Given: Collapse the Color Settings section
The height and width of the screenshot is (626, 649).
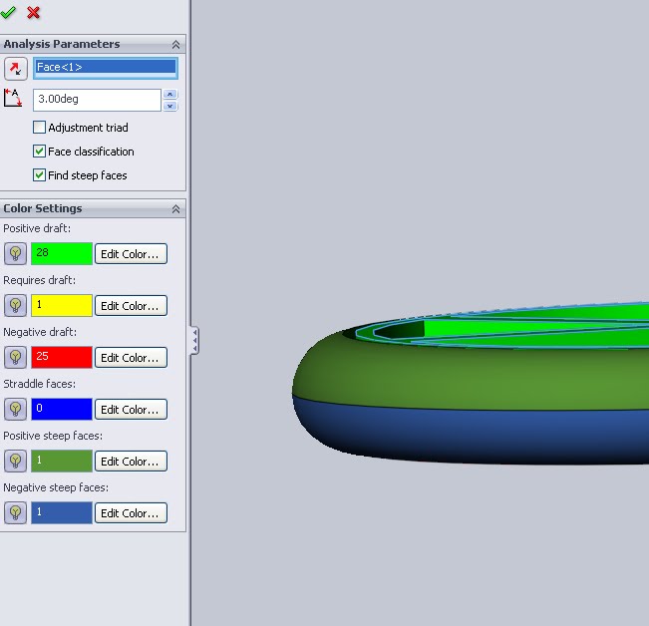Looking at the screenshot, I should coord(175,209).
